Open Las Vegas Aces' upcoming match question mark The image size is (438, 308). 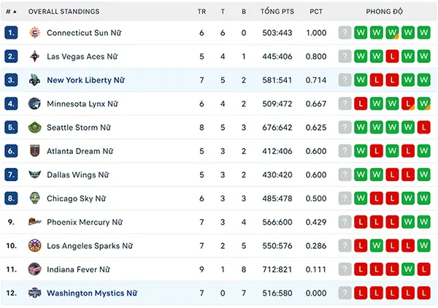point(345,56)
